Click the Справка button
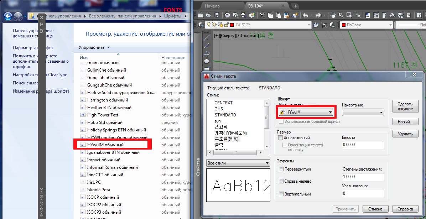The width and height of the screenshot is (426, 219). click(405, 209)
